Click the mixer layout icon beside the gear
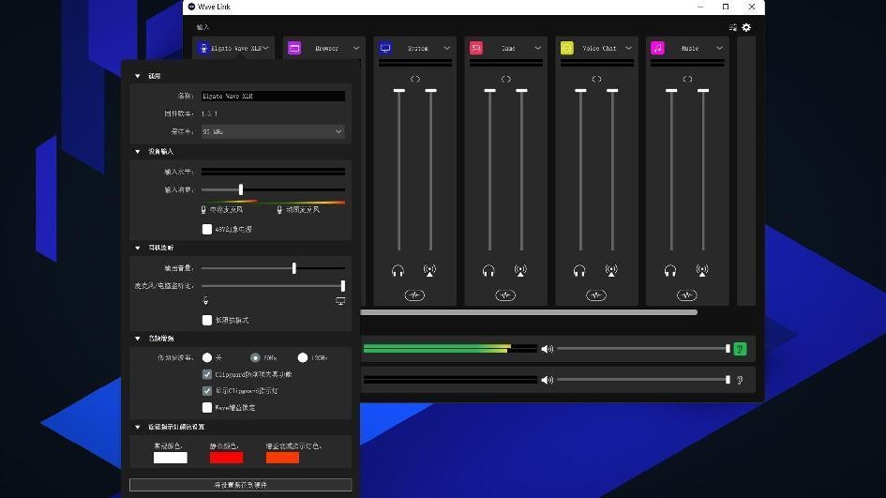The image size is (886, 498). point(733,27)
